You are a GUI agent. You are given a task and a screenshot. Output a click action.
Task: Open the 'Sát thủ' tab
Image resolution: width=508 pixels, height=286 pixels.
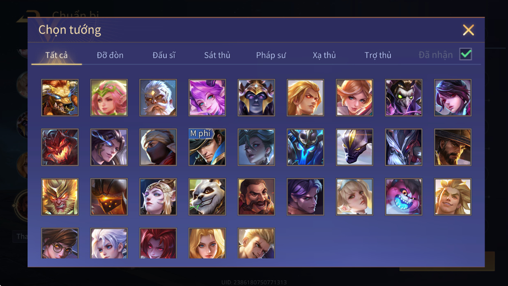pos(217,55)
